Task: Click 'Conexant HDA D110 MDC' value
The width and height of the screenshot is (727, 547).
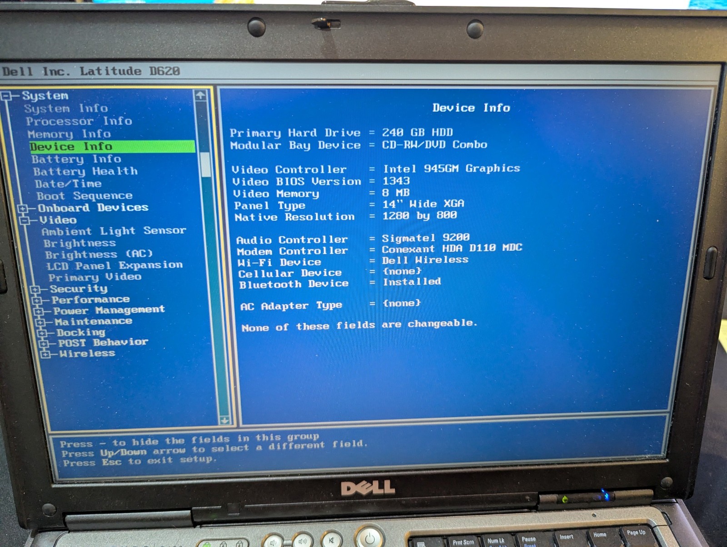Action: pyautogui.click(x=452, y=249)
